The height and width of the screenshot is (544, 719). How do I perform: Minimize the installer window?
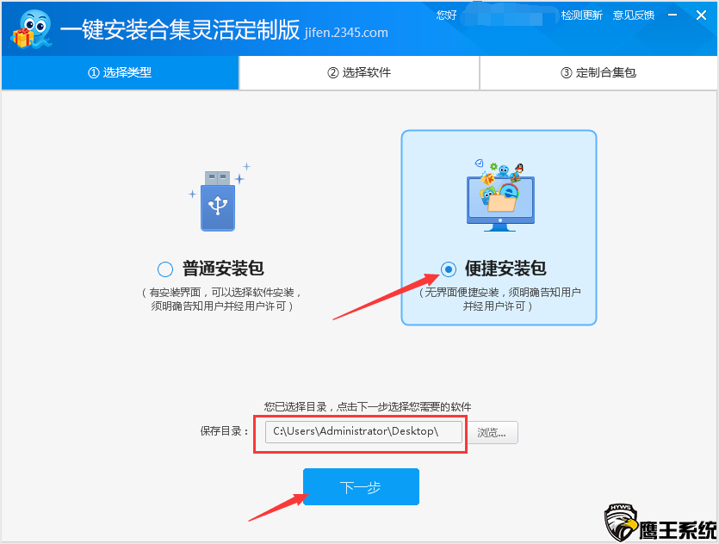pyautogui.click(x=673, y=15)
